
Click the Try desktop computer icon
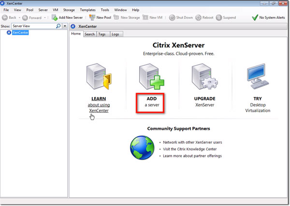click(x=258, y=76)
